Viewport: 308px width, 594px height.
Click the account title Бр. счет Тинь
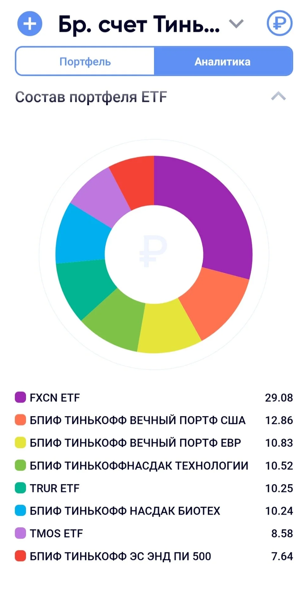point(139,24)
